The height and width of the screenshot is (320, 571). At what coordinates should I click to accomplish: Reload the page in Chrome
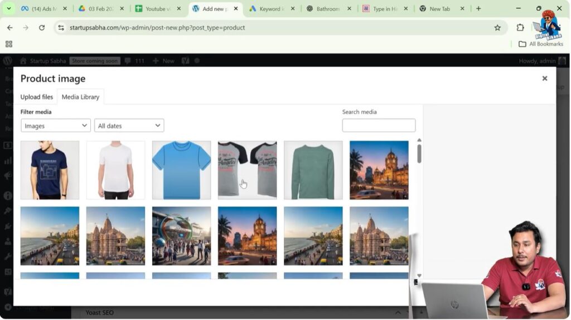click(42, 28)
